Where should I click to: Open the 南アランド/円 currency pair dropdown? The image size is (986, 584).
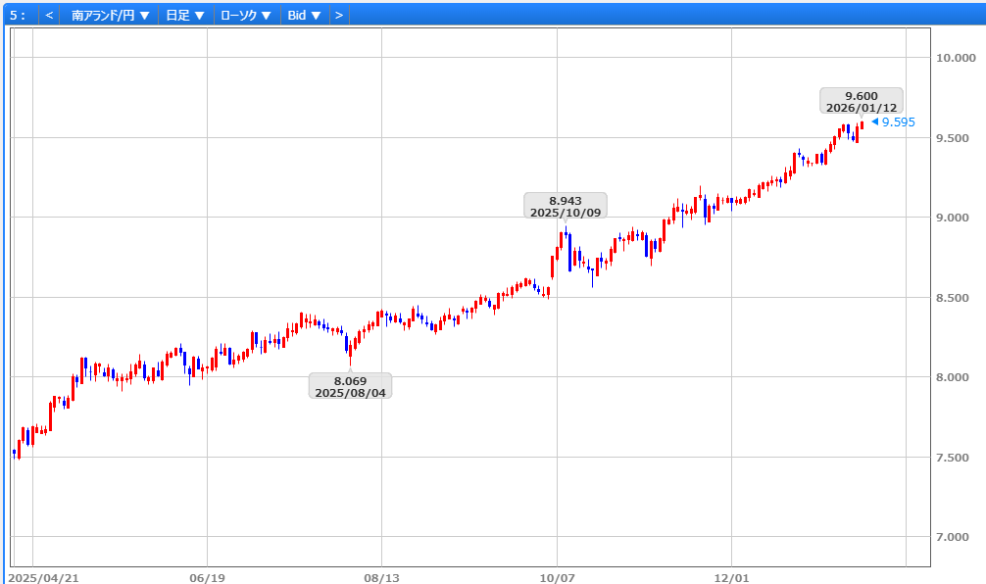point(111,16)
